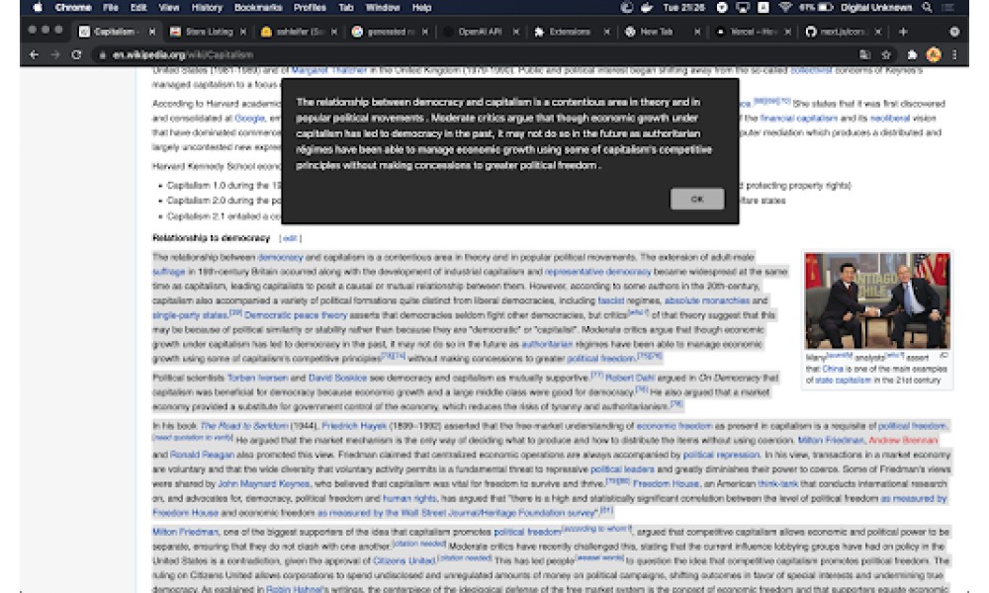
Task: Switch to the Store Listing tab
Action: click(208, 32)
